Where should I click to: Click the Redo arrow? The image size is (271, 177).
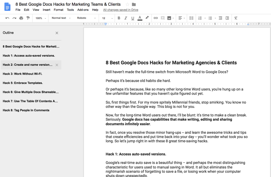(14, 18)
